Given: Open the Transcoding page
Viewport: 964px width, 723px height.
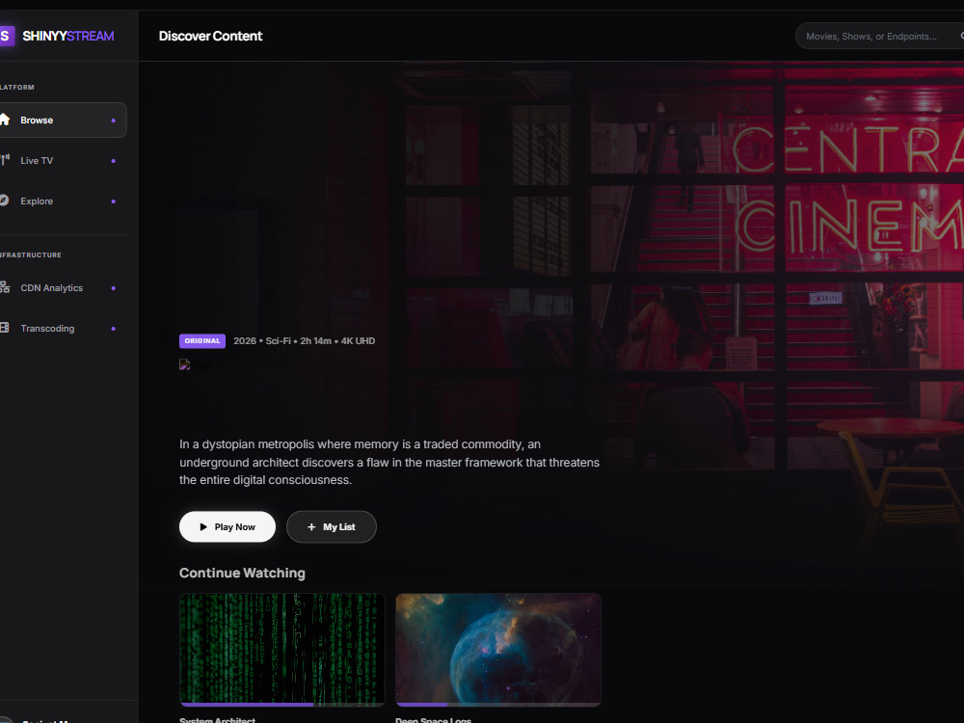Looking at the screenshot, I should (x=62, y=329).
